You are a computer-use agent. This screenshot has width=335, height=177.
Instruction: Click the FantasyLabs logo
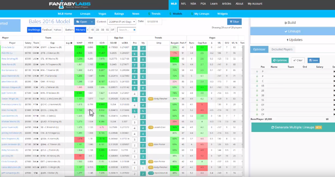70,5
